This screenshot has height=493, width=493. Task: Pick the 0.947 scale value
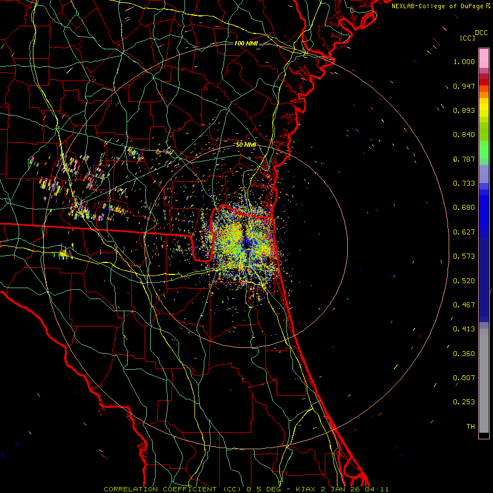click(464, 86)
